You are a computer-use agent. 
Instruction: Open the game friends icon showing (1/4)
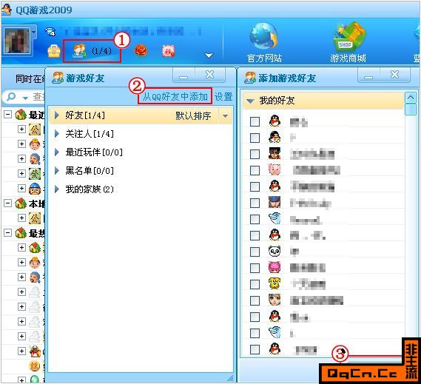92,50
